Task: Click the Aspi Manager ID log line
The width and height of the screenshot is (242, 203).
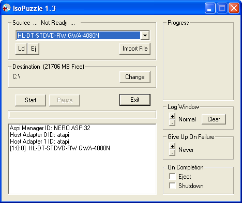Action: click(50, 128)
